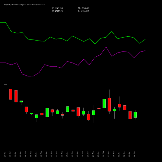Select the 31 Oct red candlestick
This screenshot has width=162, height=162.
[x=16, y=96]
